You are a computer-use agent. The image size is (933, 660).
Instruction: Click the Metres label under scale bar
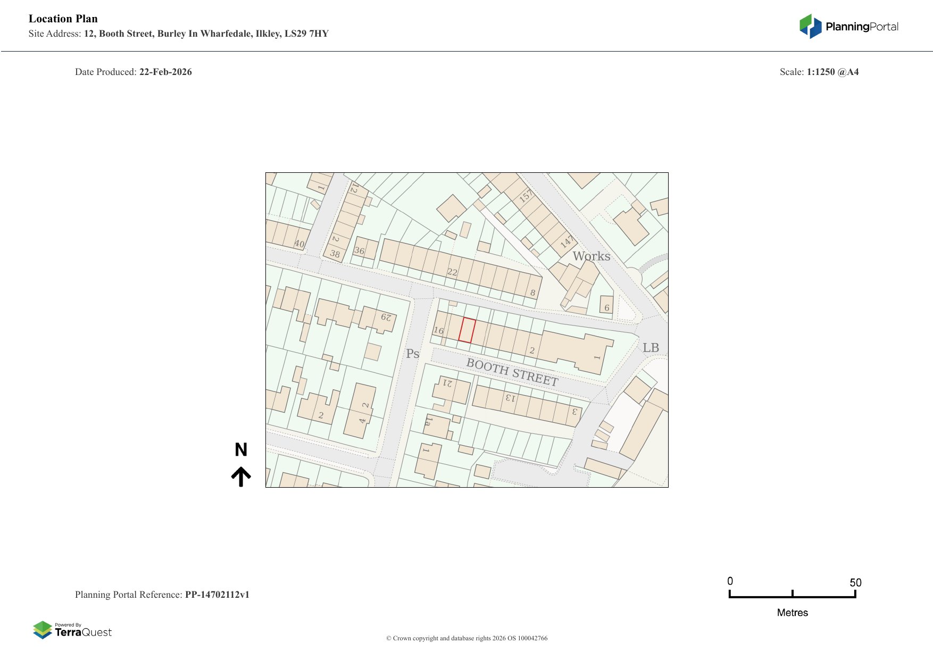(792, 613)
